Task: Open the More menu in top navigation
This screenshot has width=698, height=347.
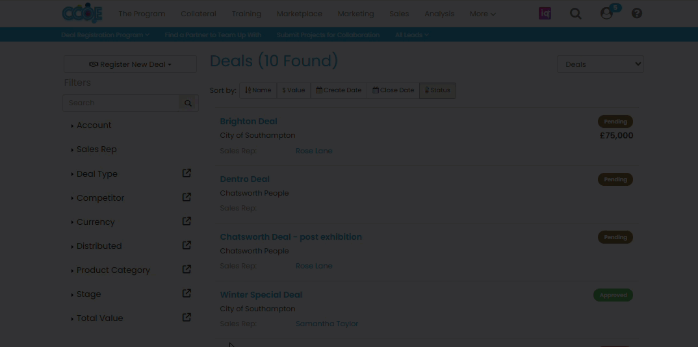Action: pyautogui.click(x=482, y=14)
